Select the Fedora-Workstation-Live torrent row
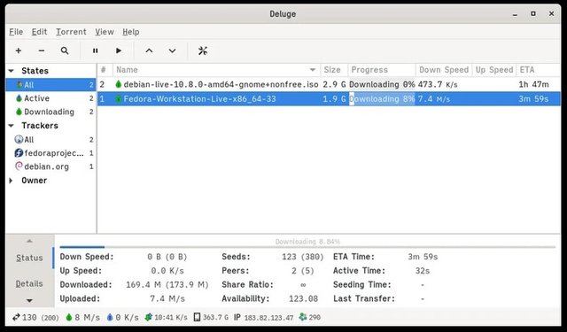Screen dimensions: 567x332 (x=329, y=98)
